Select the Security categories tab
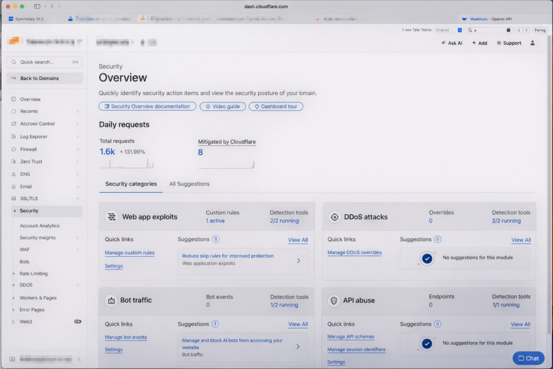Image resolution: width=553 pixels, height=369 pixels. point(131,184)
